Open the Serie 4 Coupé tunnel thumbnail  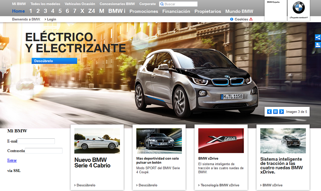(x=159, y=141)
